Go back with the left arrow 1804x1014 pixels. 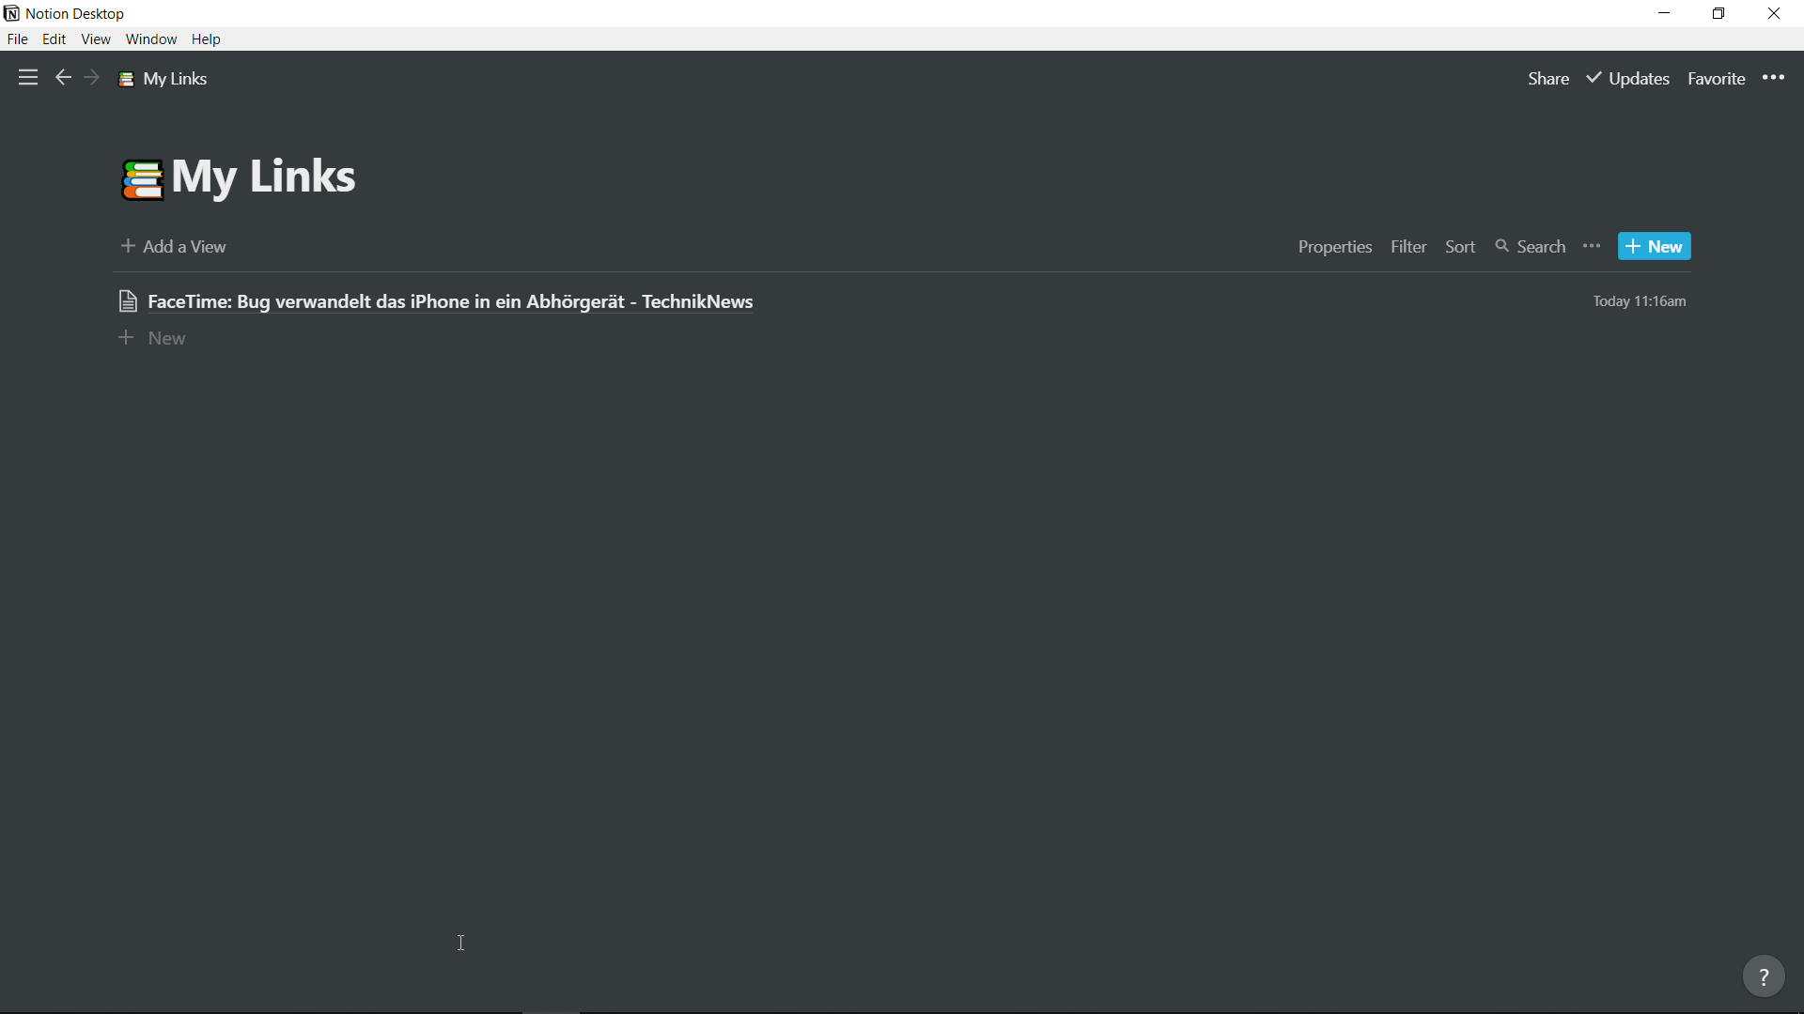tap(63, 78)
